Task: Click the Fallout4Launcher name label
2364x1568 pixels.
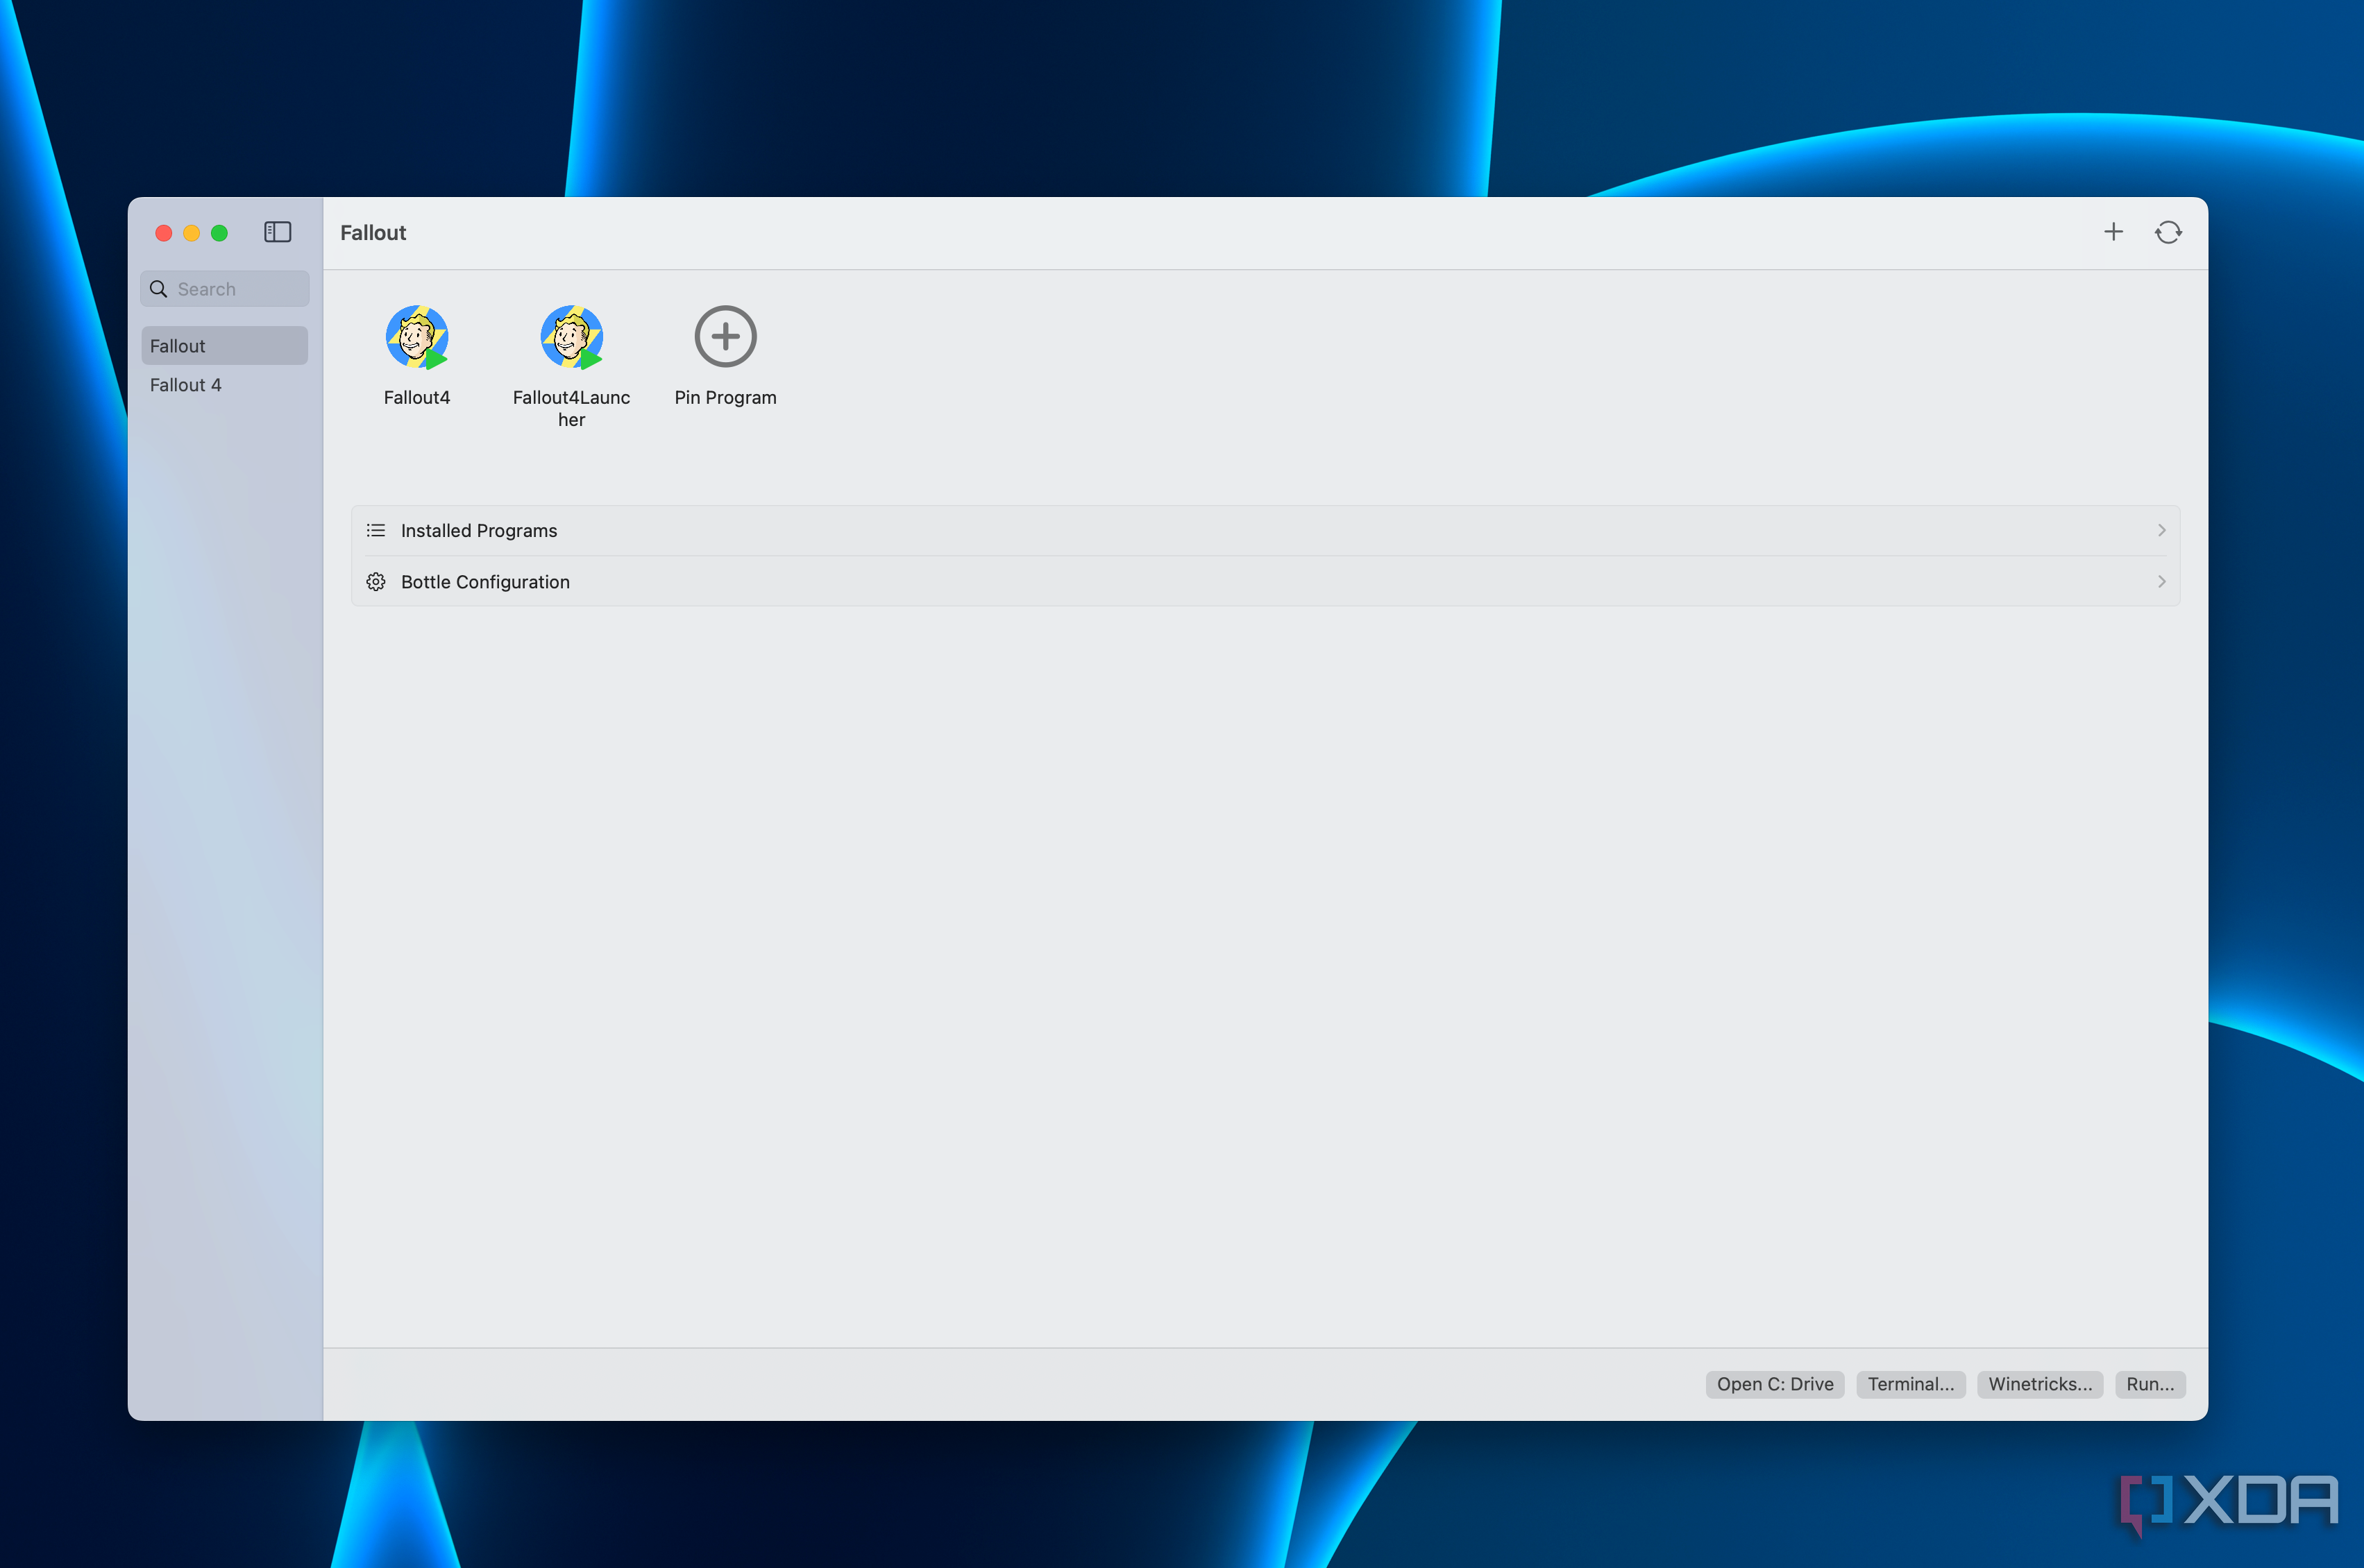Action: [x=571, y=409]
